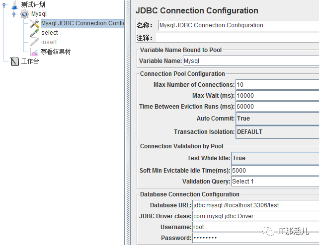Image resolution: width=319 pixels, height=245 pixels.
Task: Collapse the Mysql thread group node
Action: (13, 14)
